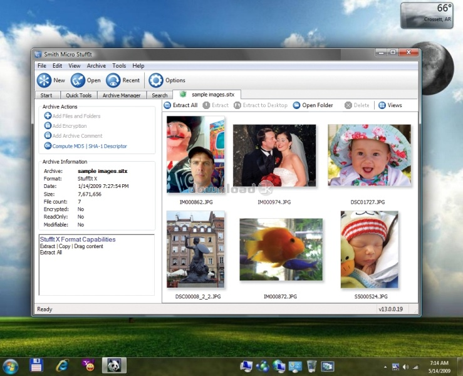The height and width of the screenshot is (376, 463).
Task: Open the Archive menu
Action: [96, 66]
